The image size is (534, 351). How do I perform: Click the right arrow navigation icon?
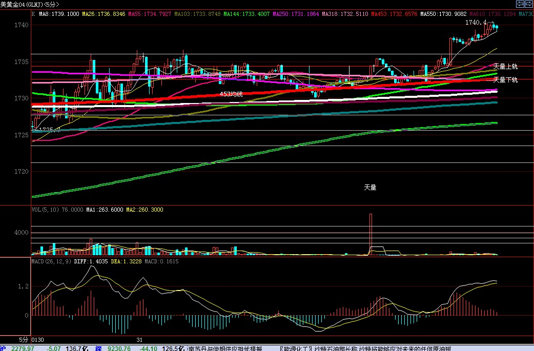pos(529,4)
